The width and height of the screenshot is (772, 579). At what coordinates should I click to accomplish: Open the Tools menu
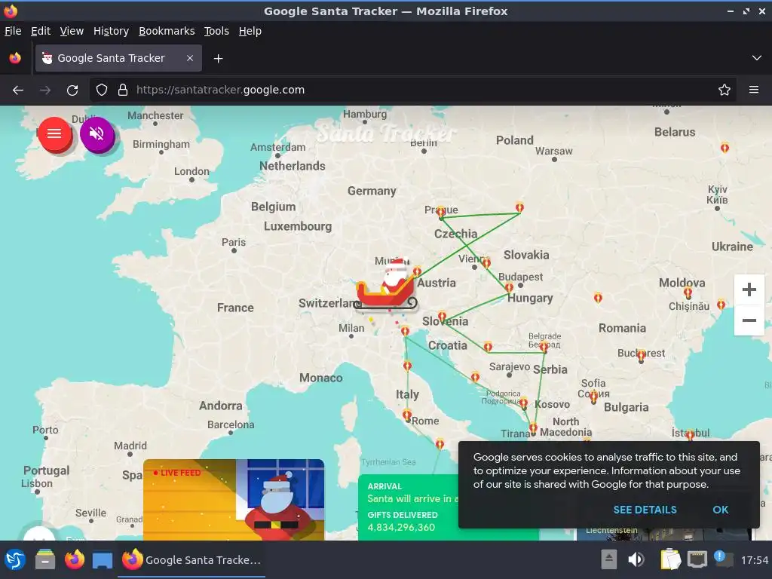[216, 31]
